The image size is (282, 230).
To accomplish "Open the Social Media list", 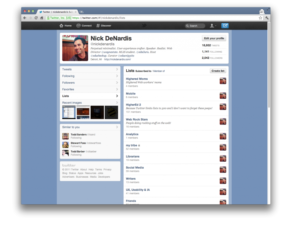I will click(135, 167).
